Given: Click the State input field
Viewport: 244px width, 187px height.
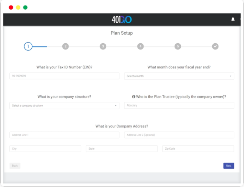Looking at the screenshot, I should click(121, 149).
